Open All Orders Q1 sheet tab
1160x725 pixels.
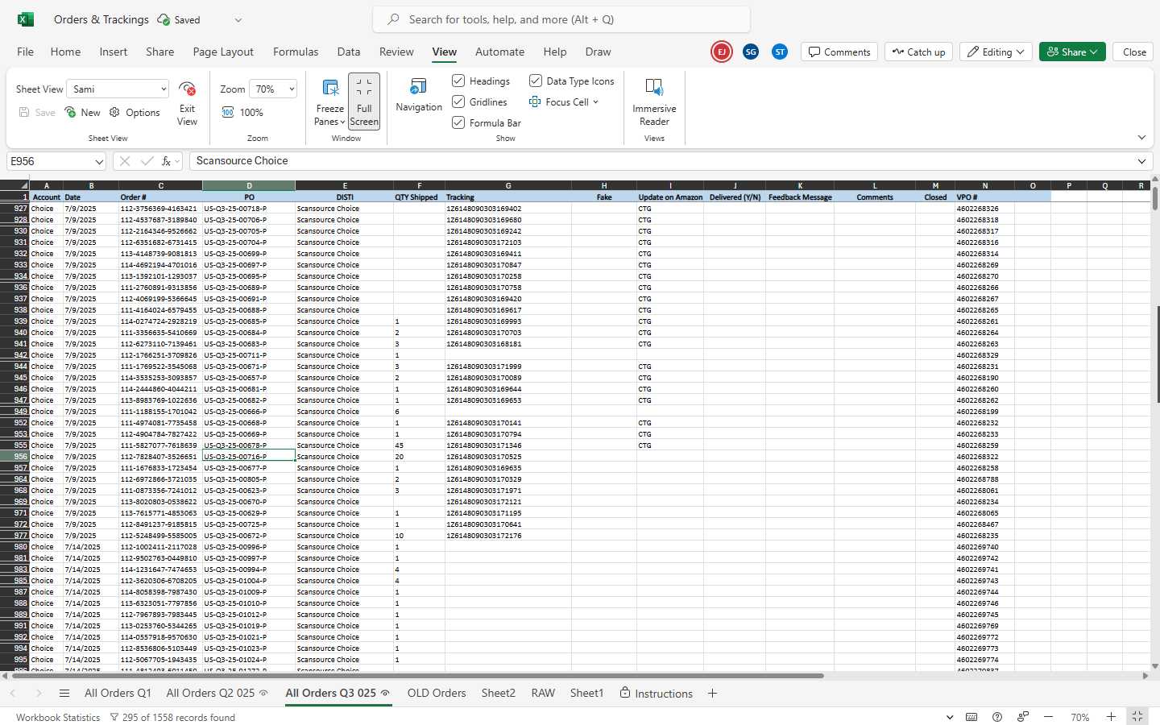(x=118, y=694)
